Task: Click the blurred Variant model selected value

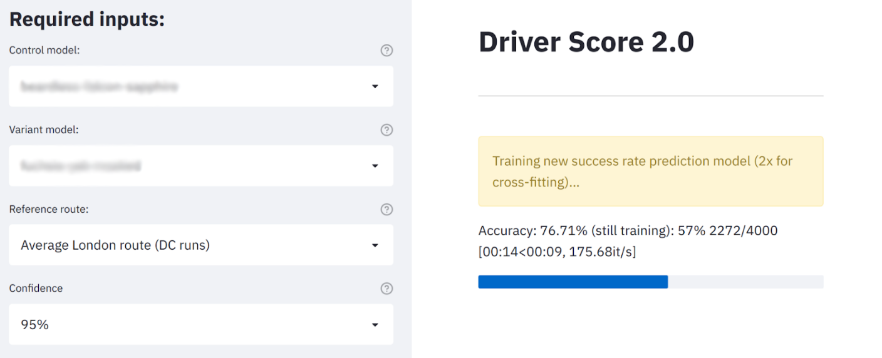Action: point(80,166)
